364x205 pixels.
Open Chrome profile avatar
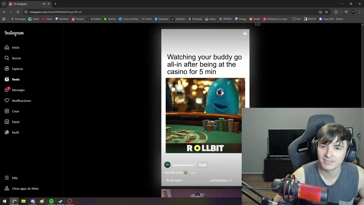(353, 12)
